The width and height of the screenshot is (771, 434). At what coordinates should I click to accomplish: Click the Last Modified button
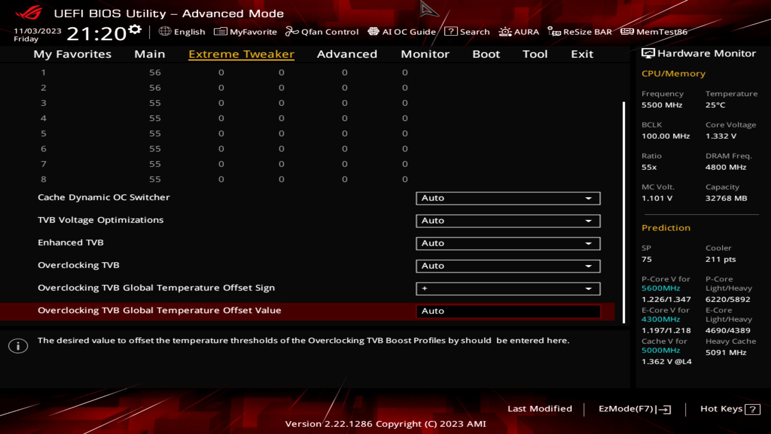(x=540, y=409)
